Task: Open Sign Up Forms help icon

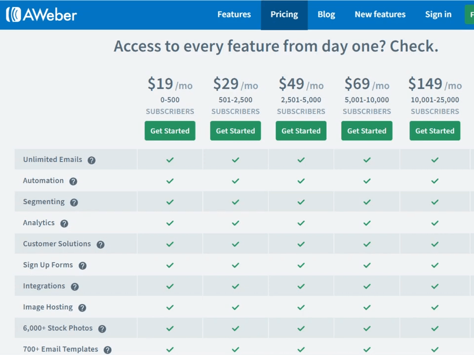Action: pos(82,266)
